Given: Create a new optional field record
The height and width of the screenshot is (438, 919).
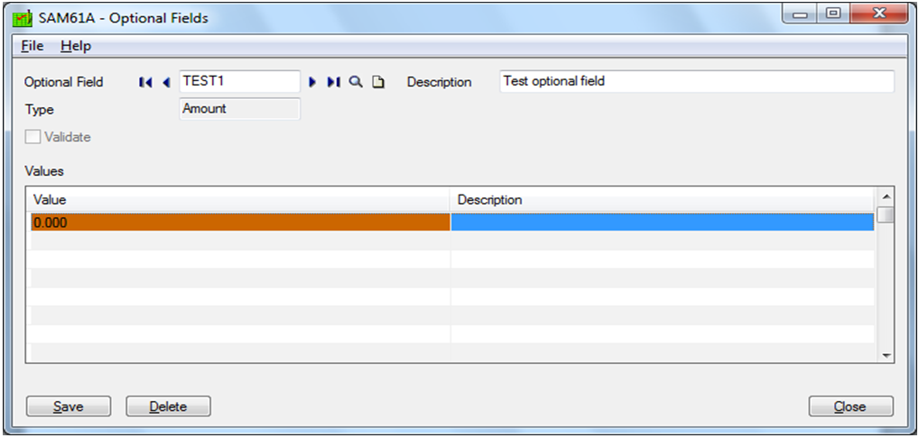Looking at the screenshot, I should coord(378,82).
